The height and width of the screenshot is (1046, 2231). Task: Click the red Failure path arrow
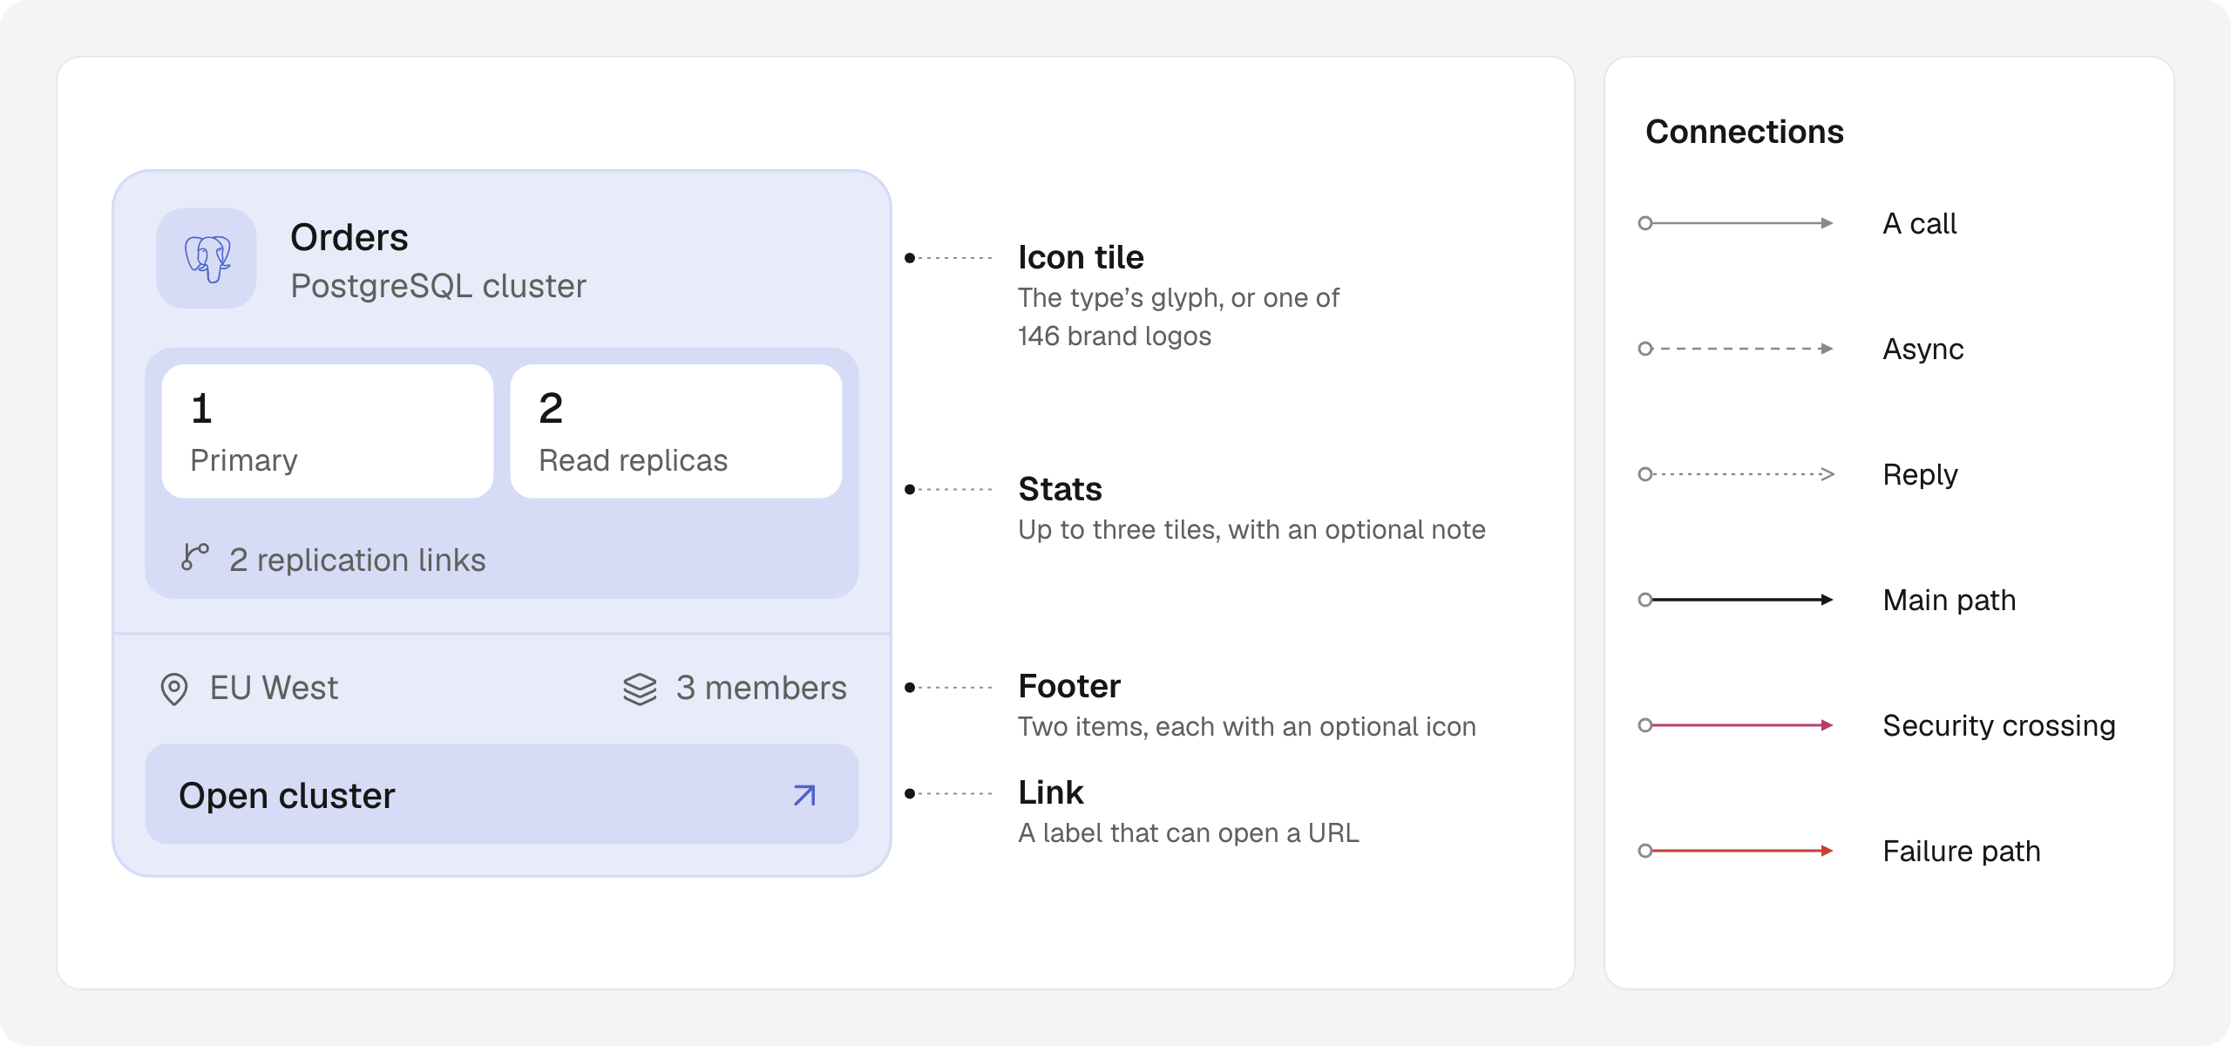pos(1736,851)
